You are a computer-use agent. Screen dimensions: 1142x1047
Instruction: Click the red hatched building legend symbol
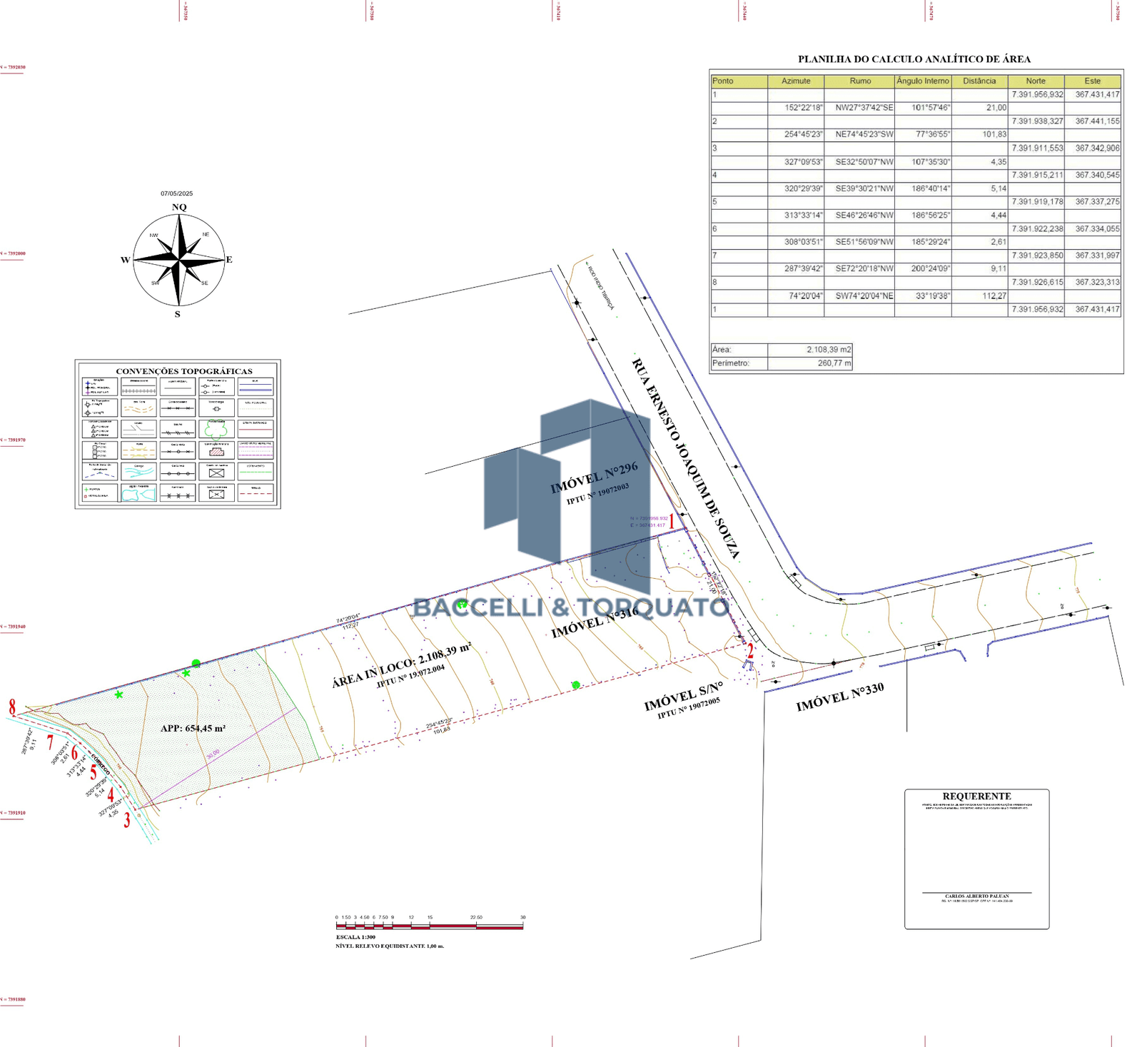[216, 451]
